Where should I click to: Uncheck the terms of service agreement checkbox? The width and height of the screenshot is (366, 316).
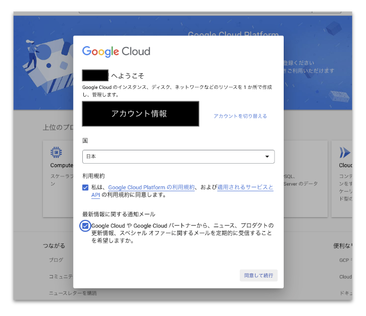pyautogui.click(x=85, y=187)
